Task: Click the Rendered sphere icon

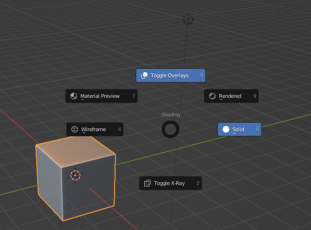Action: click(x=212, y=96)
